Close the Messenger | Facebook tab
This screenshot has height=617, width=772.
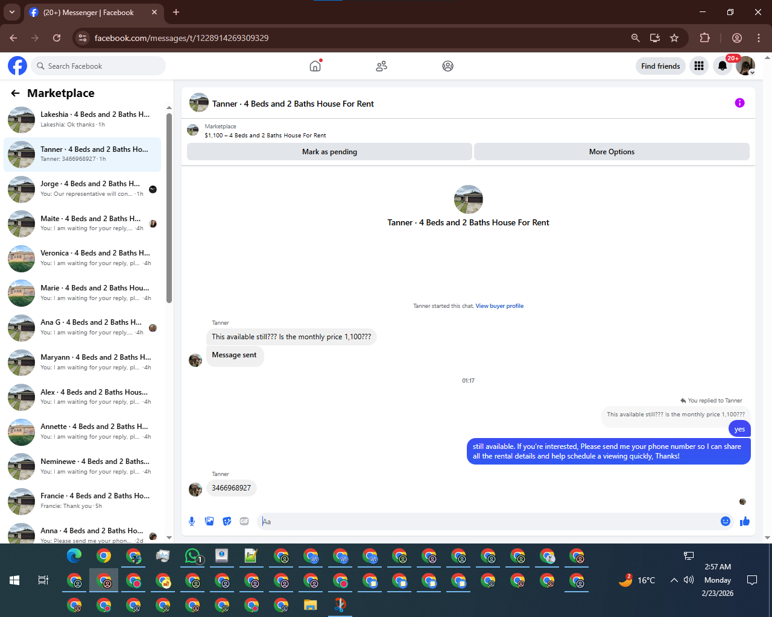tap(154, 12)
